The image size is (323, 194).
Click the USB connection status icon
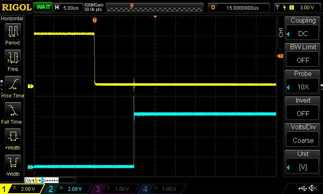pos(302,188)
